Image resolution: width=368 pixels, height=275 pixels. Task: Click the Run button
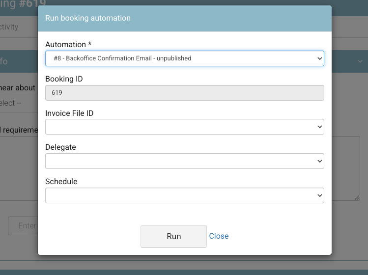pyautogui.click(x=173, y=236)
